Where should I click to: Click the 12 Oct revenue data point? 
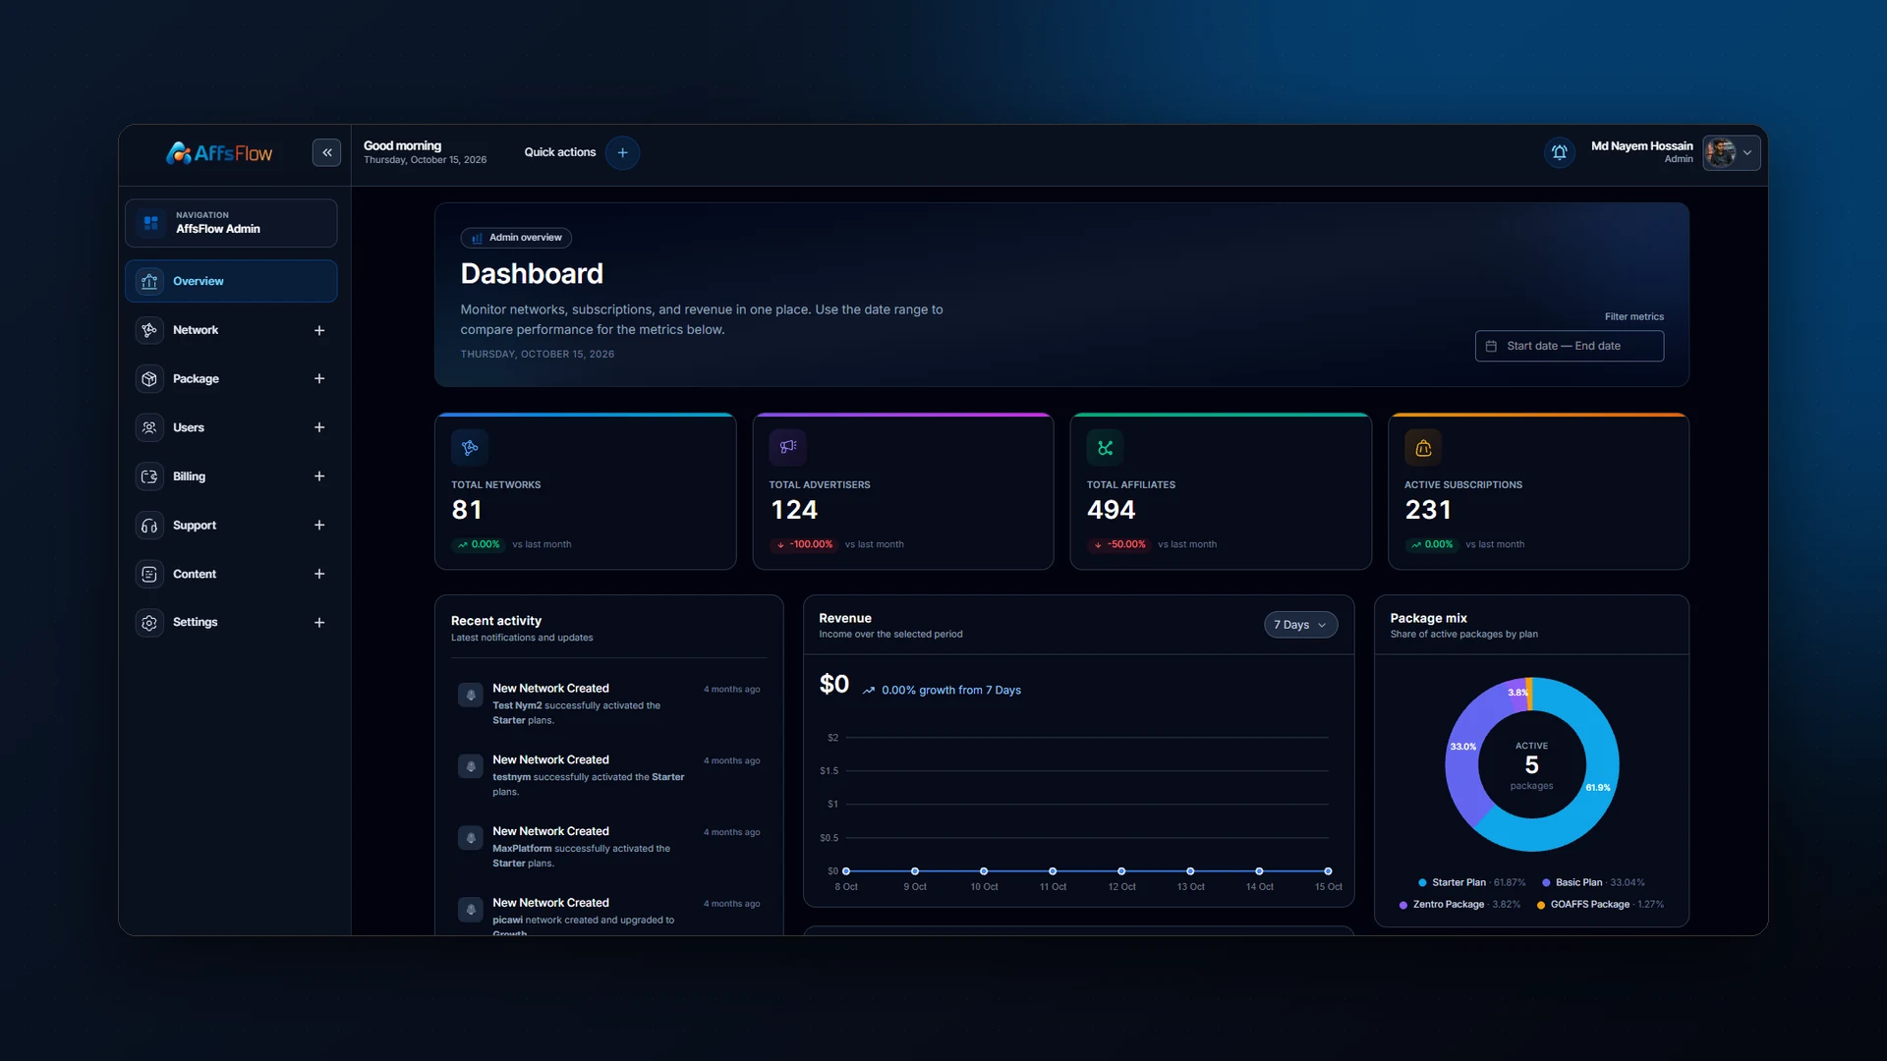[x=1121, y=871]
